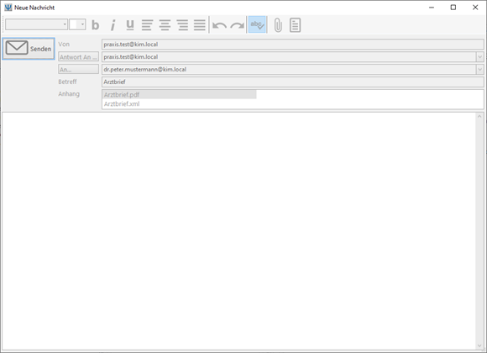Undo the last edit
The height and width of the screenshot is (353, 487).
point(219,25)
